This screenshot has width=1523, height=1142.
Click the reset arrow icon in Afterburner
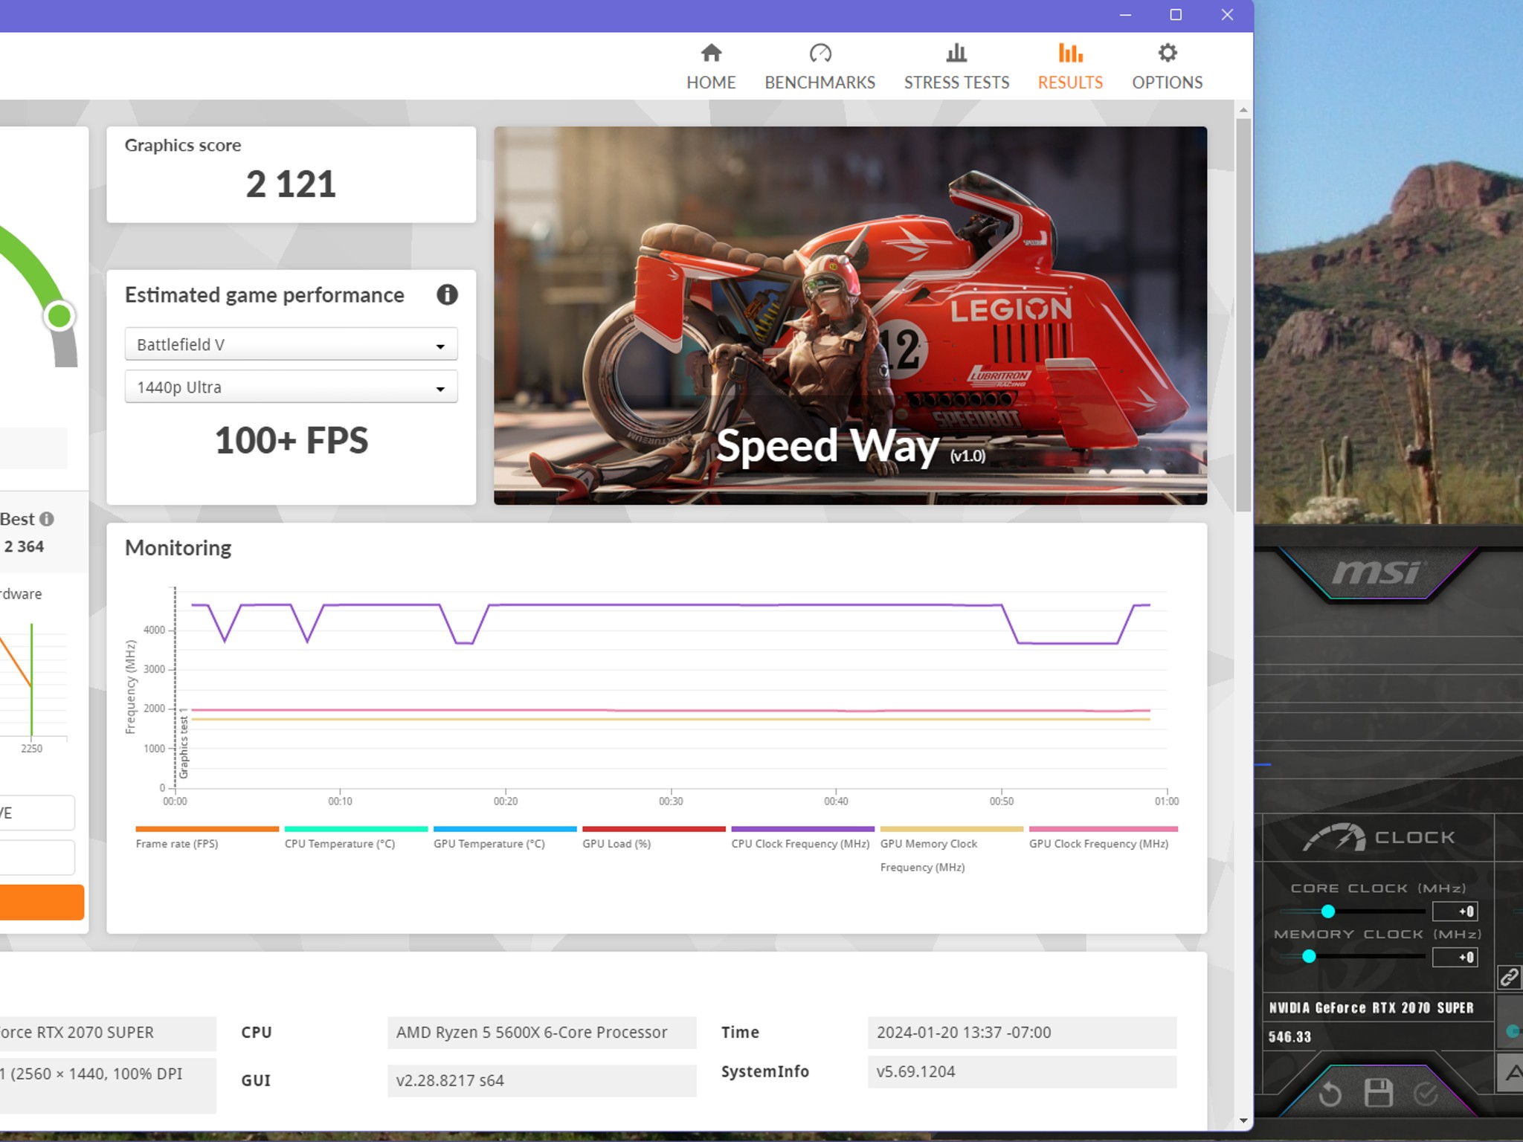1330,1094
